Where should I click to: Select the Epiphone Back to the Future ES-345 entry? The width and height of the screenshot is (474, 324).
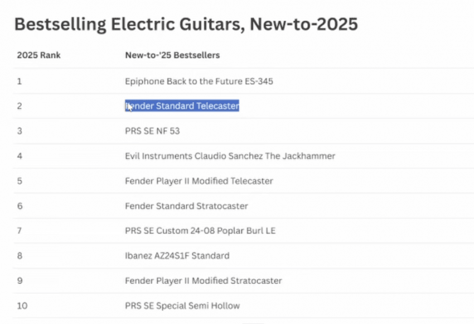click(x=199, y=81)
